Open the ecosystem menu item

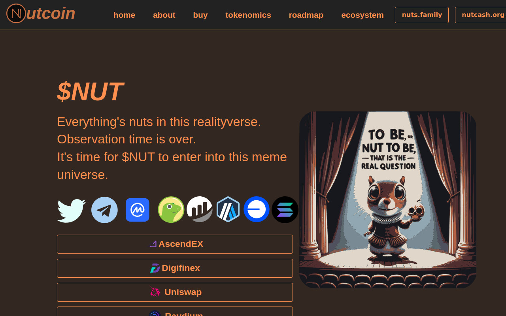pos(363,15)
